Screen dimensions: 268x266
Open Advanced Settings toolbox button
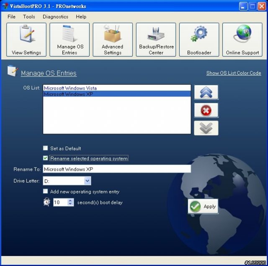[113, 40]
